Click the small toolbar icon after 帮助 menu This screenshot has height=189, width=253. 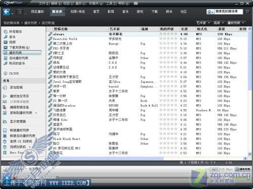136,3
